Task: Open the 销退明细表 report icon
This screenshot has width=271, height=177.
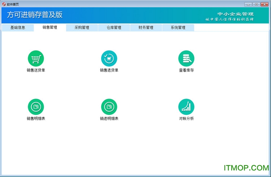Action: pyautogui.click(x=109, y=107)
